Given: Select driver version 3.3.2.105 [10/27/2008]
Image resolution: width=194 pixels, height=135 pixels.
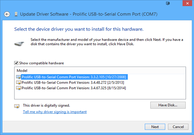Looking at the screenshot, I should [73, 77].
